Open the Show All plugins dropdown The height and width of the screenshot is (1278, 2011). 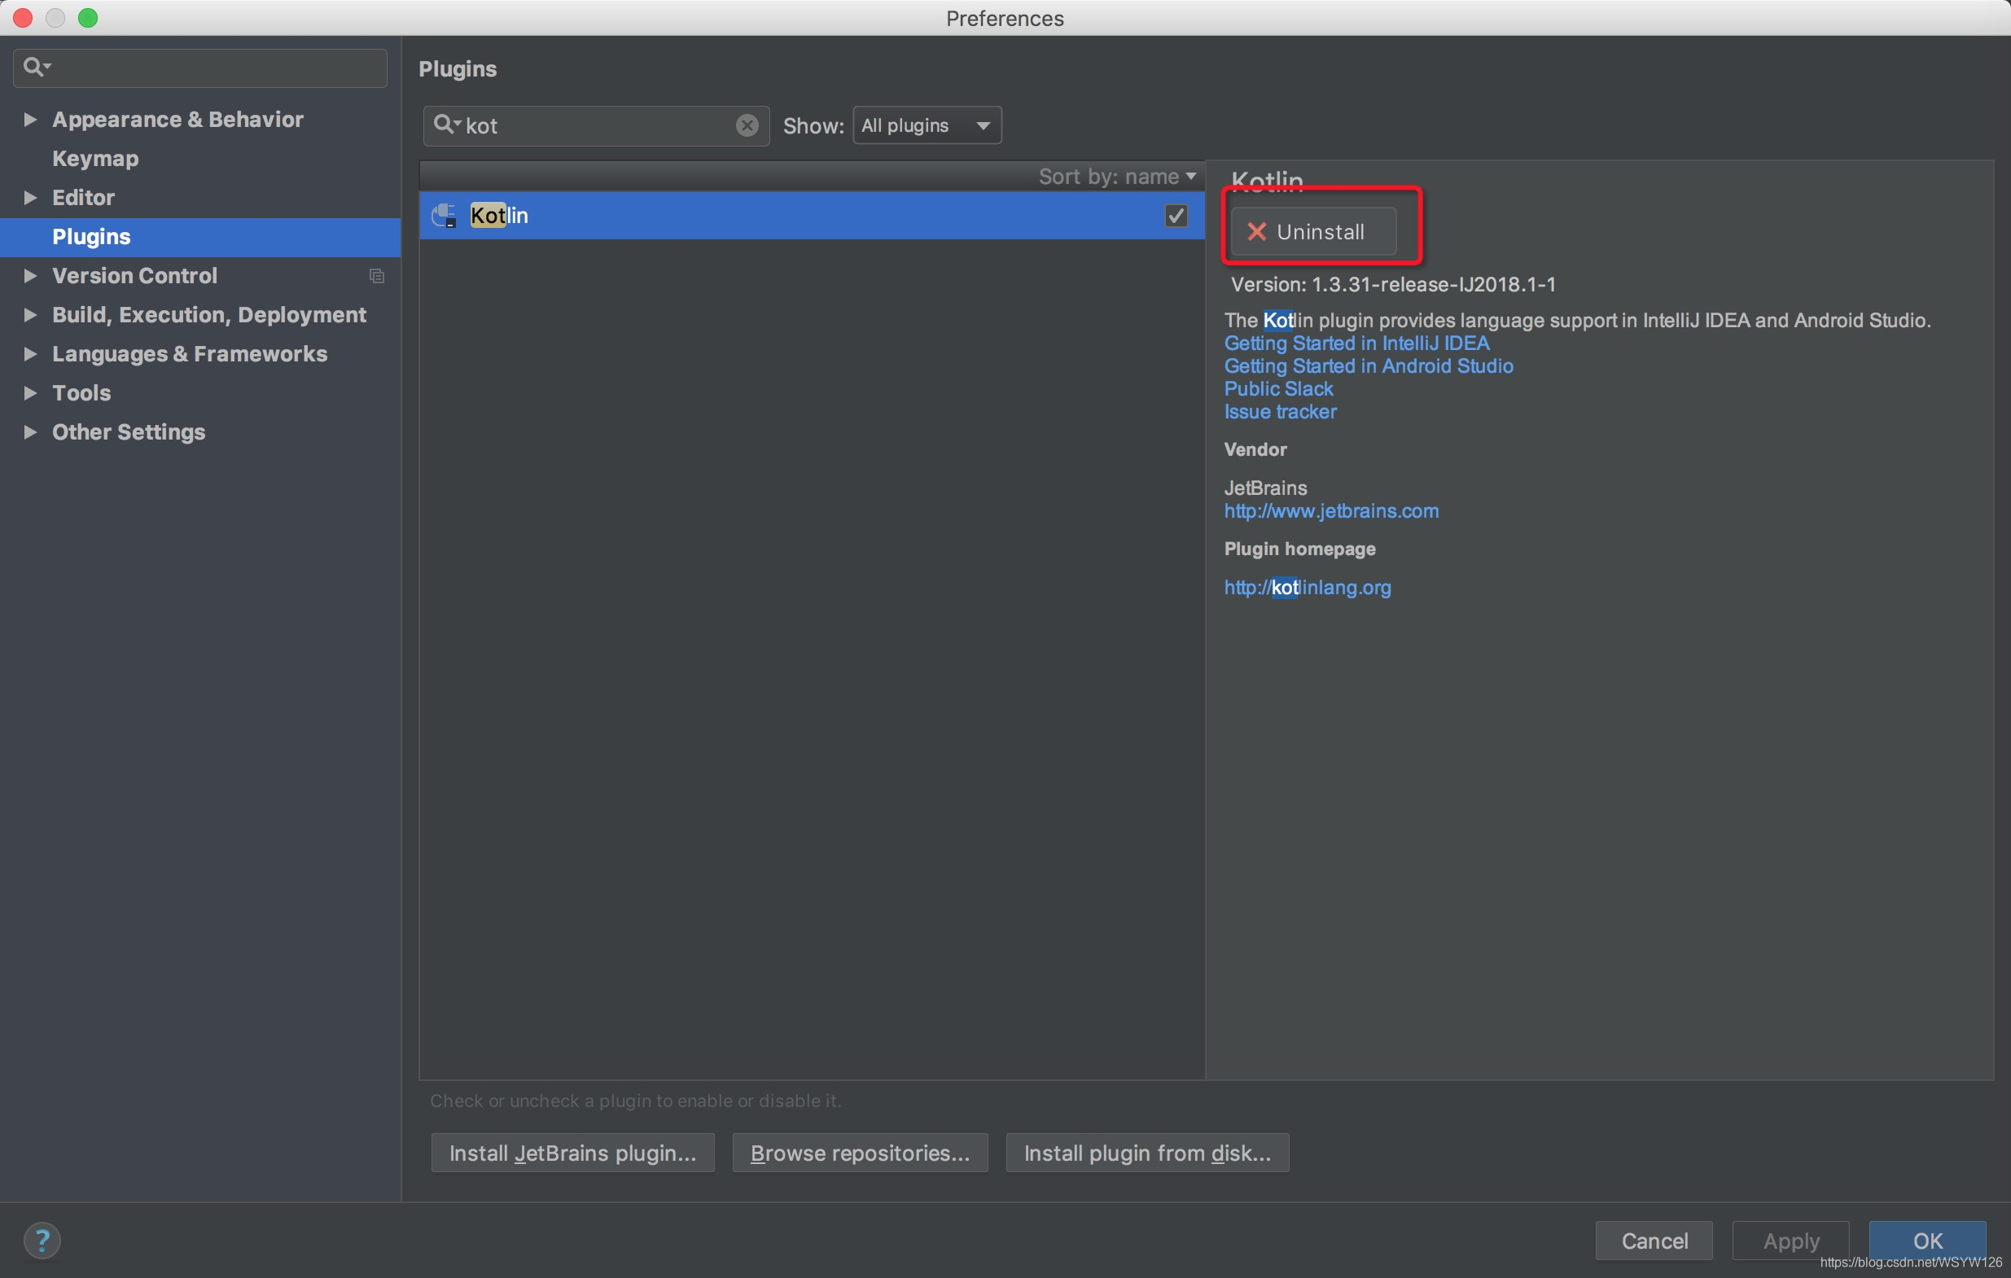(x=927, y=125)
